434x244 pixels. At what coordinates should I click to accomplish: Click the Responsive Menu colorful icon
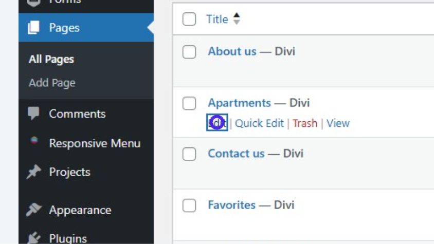[x=34, y=140]
